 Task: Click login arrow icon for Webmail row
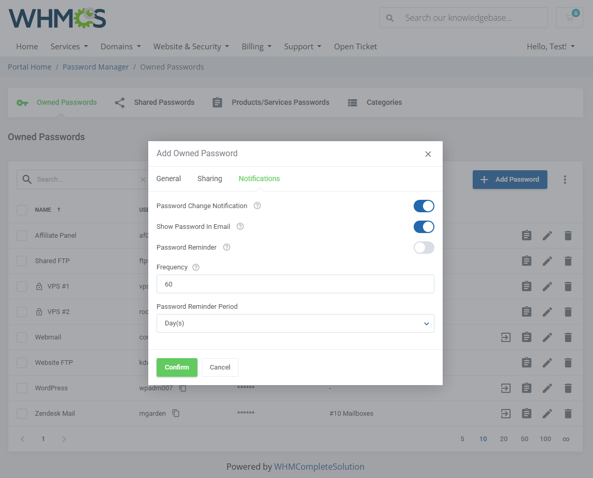tap(506, 337)
